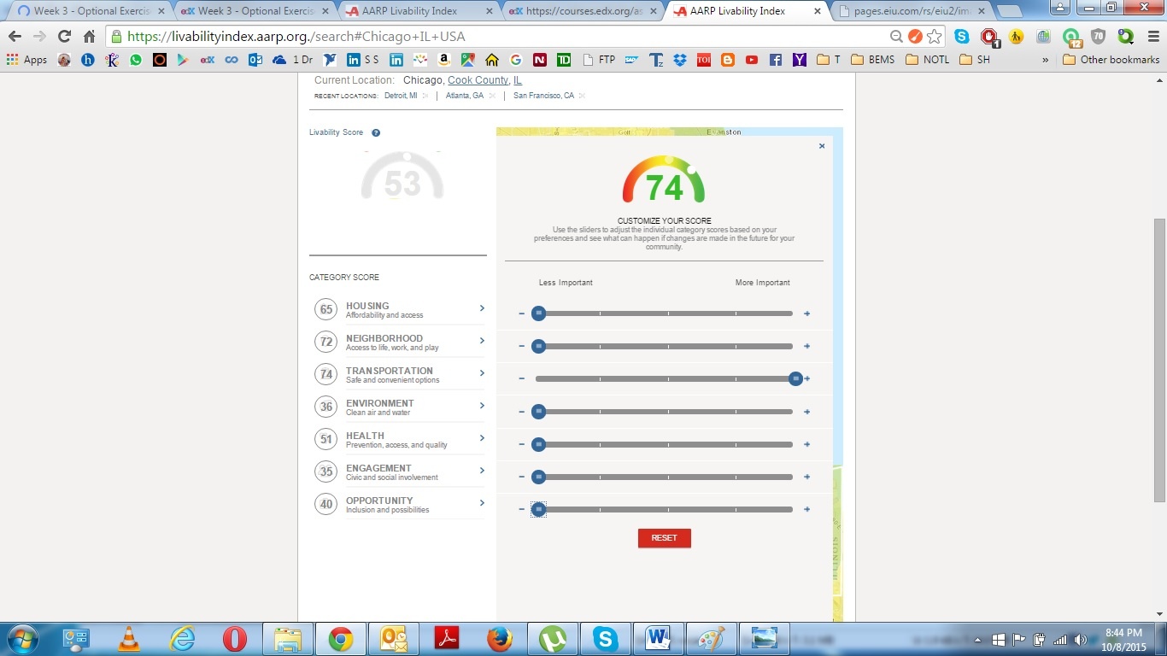
Task: Close the Customize Your Score panel
Action: [x=822, y=146]
